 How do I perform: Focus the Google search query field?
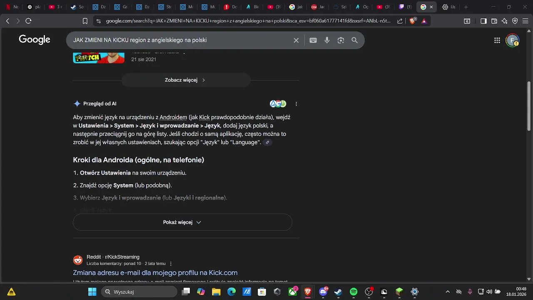point(181,40)
